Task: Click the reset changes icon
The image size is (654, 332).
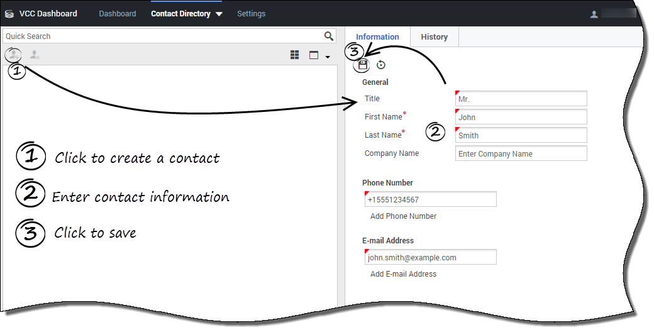Action: (x=380, y=65)
